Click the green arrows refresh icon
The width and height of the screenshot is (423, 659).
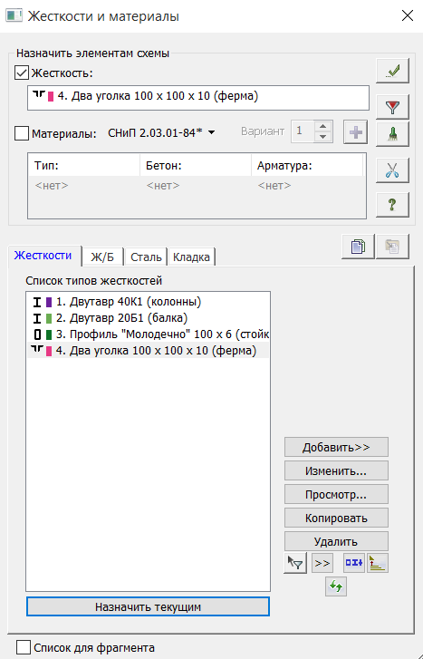(336, 586)
